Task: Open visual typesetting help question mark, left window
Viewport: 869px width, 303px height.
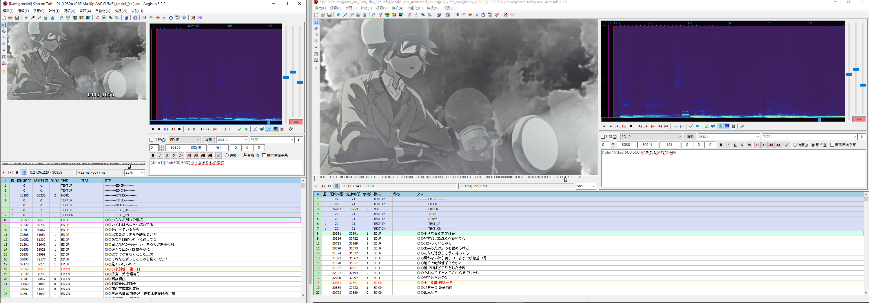Action: [x=4, y=71]
